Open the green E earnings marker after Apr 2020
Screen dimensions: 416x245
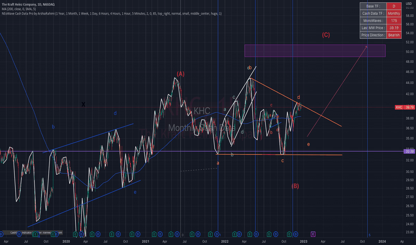click(92, 234)
